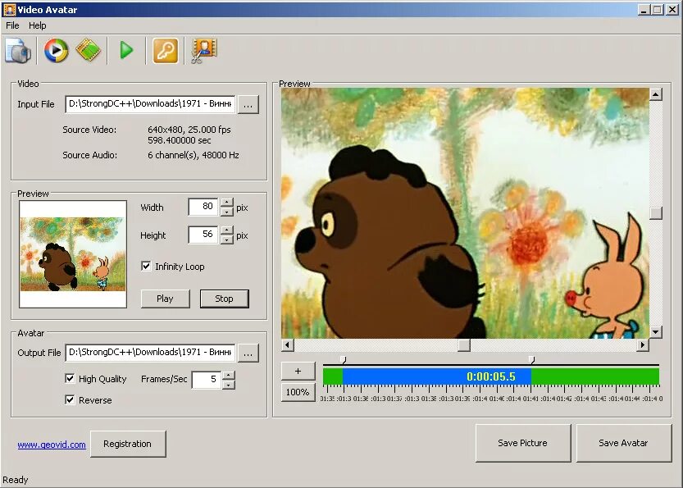Increase the Width value with up arrow
683x488 pixels.
coord(227,202)
